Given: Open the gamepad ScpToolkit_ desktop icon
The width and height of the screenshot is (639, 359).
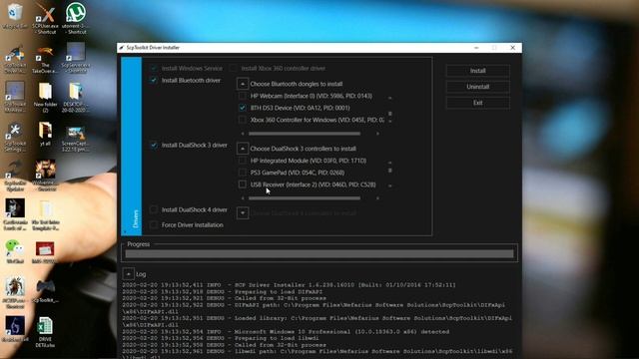Looking at the screenshot, I should (x=45, y=291).
